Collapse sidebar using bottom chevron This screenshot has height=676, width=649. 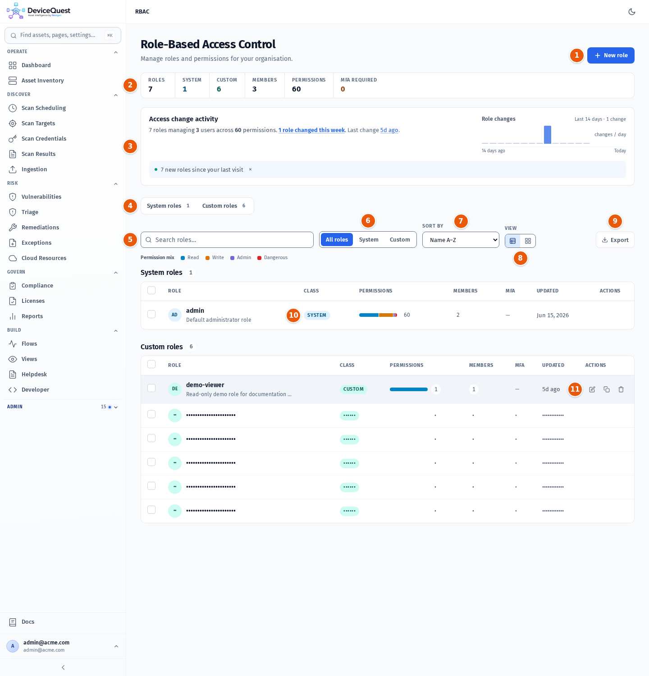click(x=63, y=667)
